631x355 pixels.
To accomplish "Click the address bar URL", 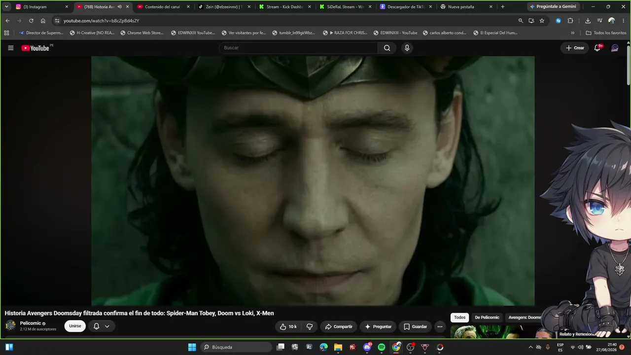I will [102, 21].
